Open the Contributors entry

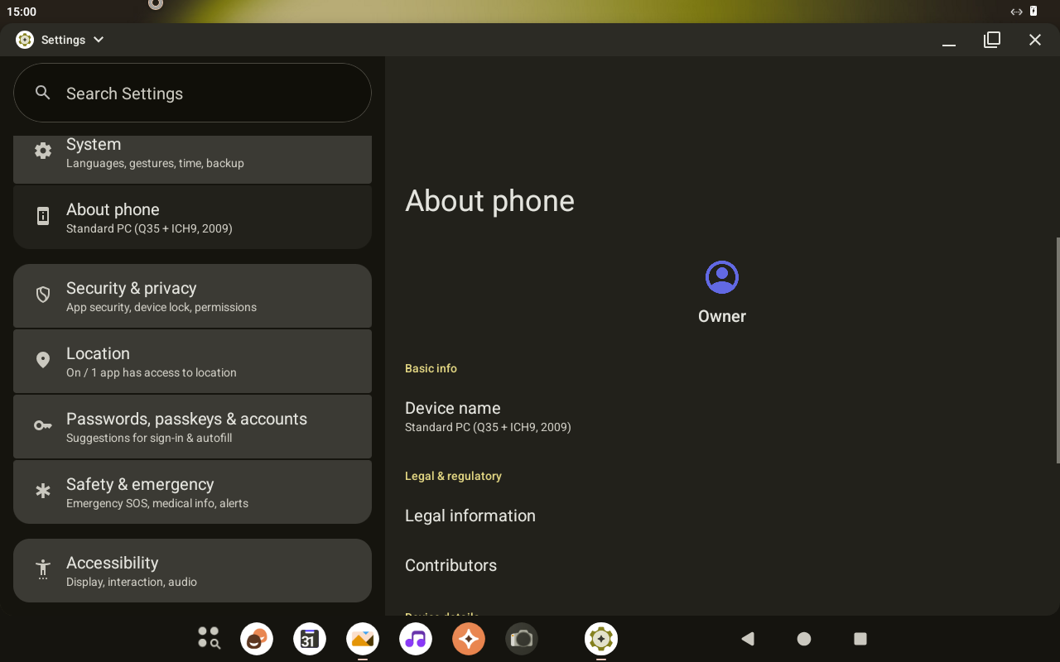(450, 565)
